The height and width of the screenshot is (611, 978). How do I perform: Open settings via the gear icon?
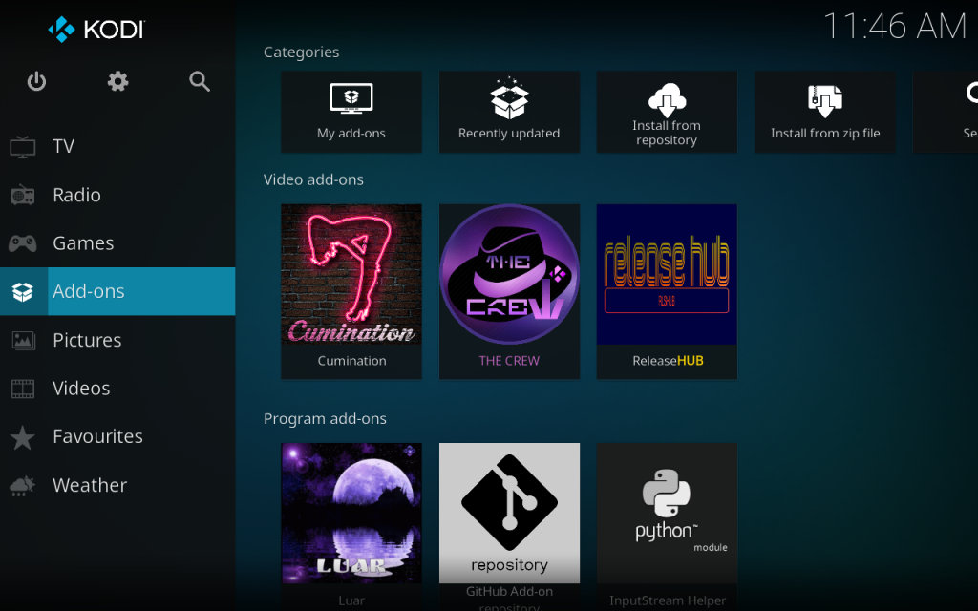click(117, 82)
